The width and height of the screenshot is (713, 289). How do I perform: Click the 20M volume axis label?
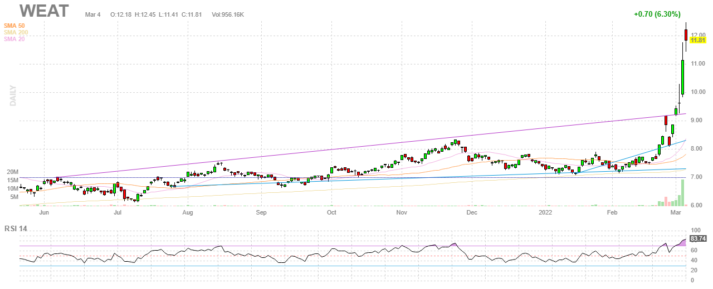[12, 172]
